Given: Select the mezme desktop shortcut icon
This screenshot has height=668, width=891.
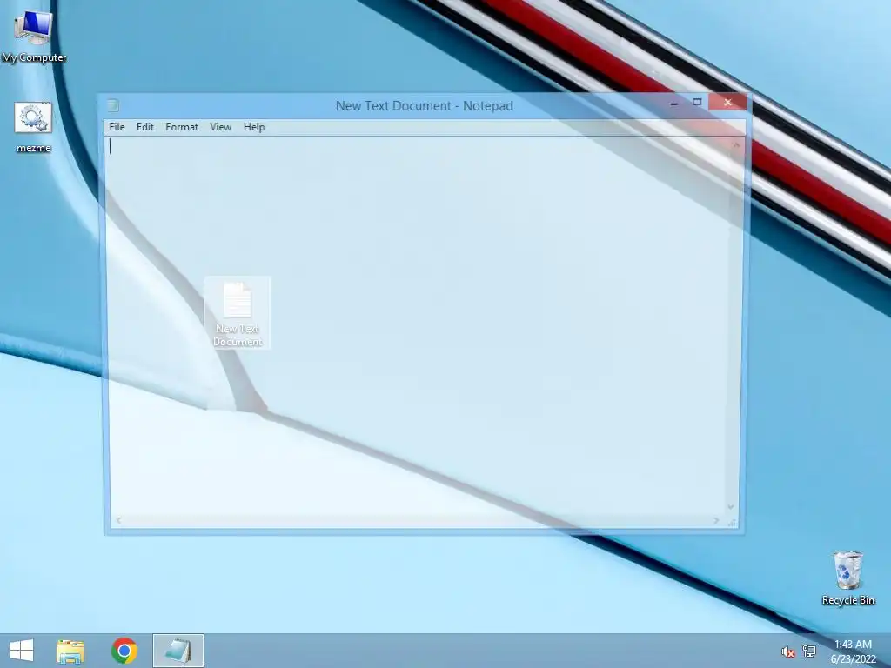Looking at the screenshot, I should point(34,127).
